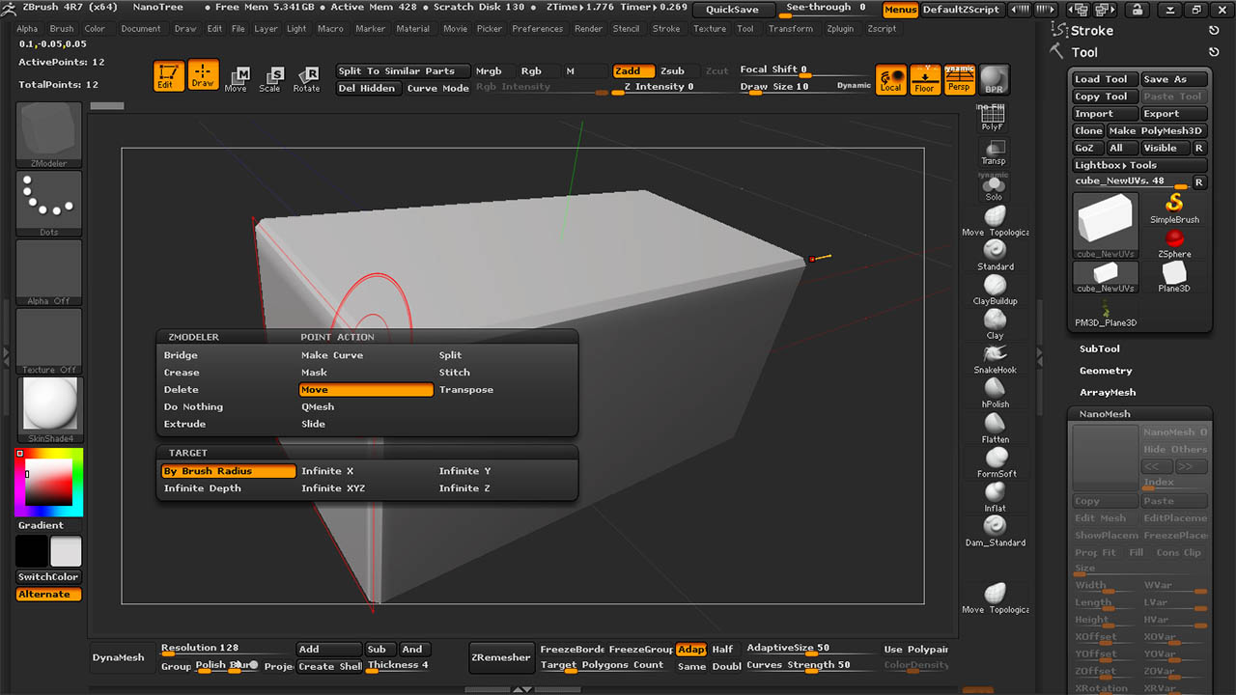Choose QMesh point action

318,406
